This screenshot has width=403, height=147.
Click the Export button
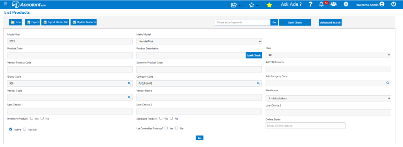(x=32, y=22)
